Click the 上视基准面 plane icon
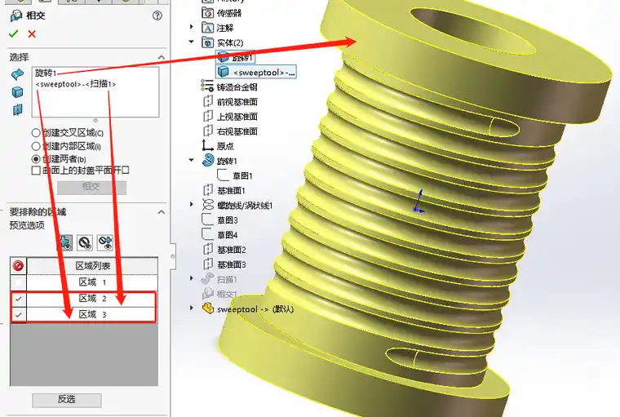The height and width of the screenshot is (417, 620). (x=208, y=116)
